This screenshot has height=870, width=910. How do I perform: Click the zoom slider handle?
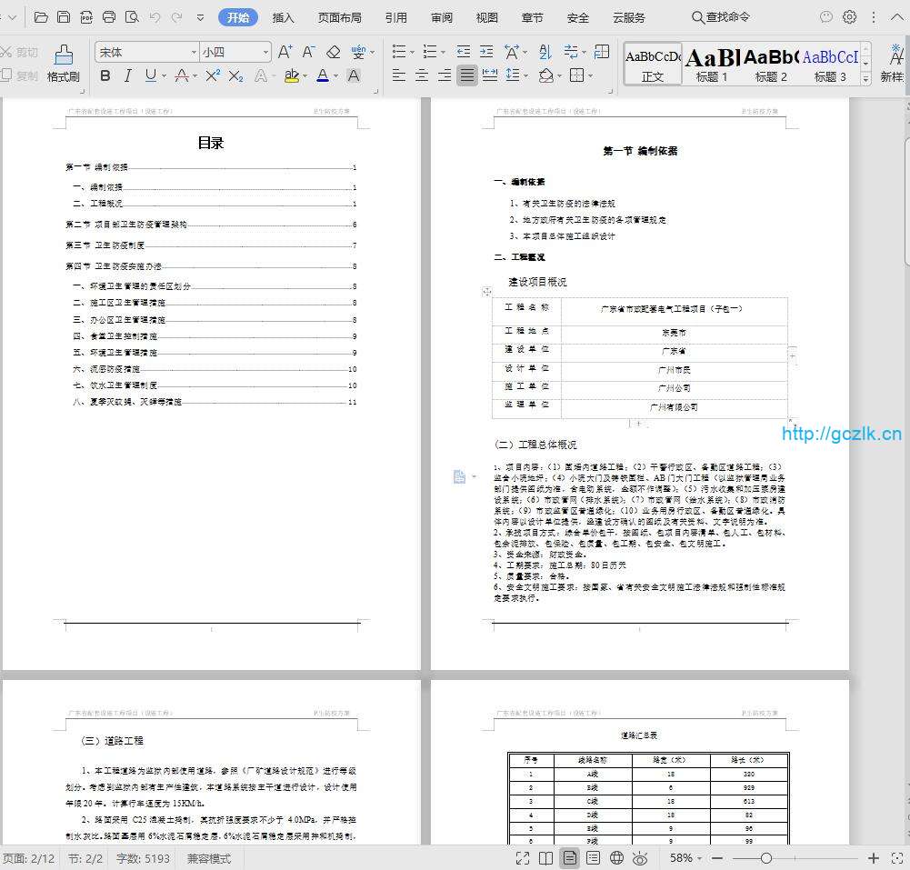click(766, 858)
